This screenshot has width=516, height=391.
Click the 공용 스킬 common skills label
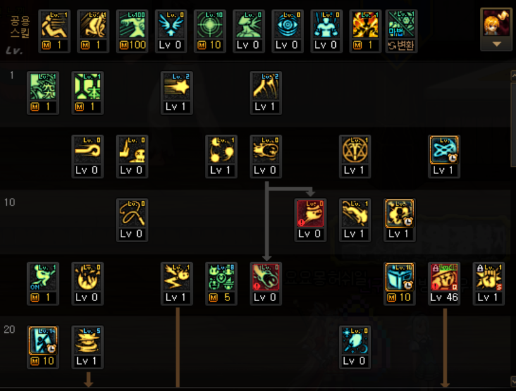[20, 27]
